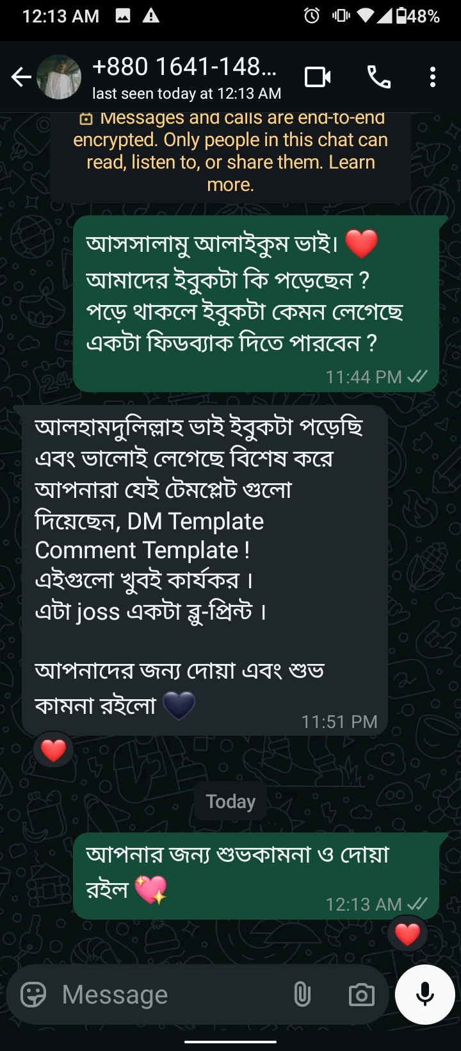461x1051 pixels.
Task: Tap Today date separator label
Action: 230,800
